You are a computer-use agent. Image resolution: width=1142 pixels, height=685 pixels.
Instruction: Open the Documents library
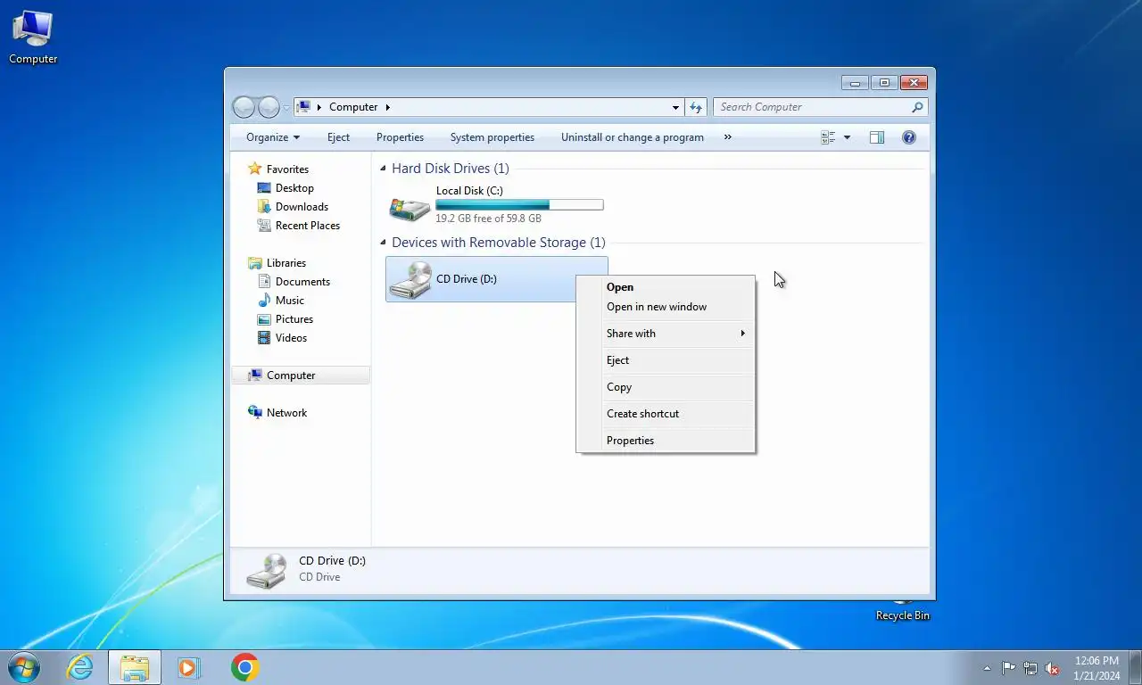[302, 282]
